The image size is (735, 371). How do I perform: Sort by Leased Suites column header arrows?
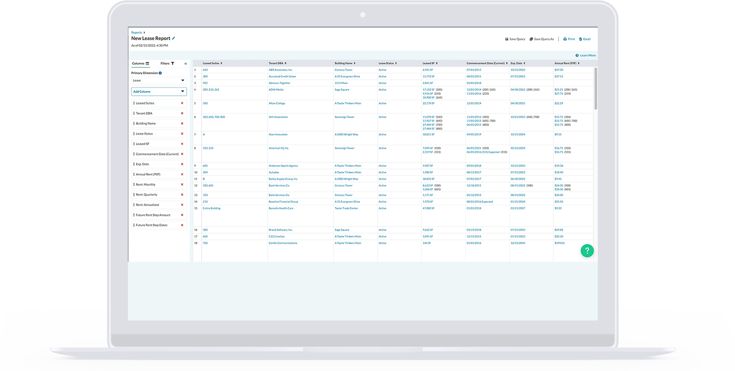pos(221,63)
